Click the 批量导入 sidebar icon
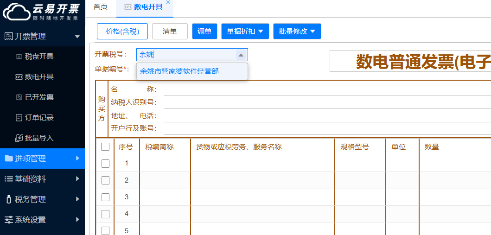 [19, 138]
